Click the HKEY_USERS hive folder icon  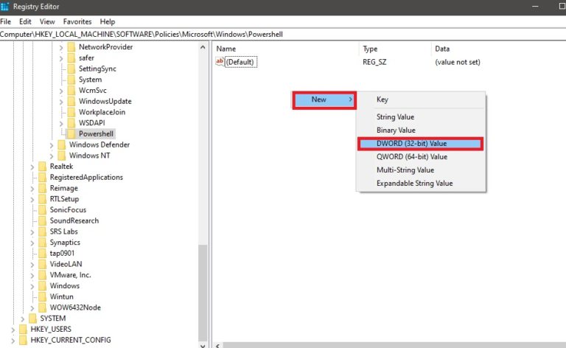tap(23, 329)
